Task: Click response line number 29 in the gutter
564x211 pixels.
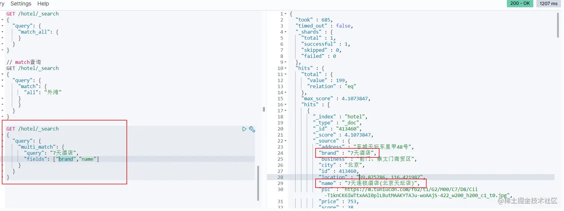Action: (280, 183)
